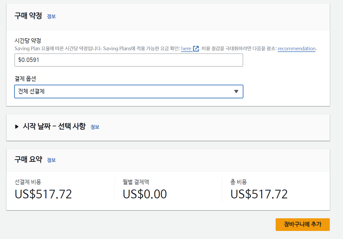Click the 구매 요약 section heading

(28, 160)
